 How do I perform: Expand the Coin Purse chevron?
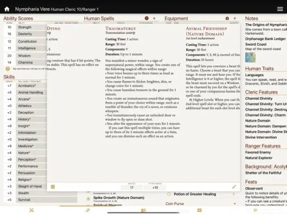click(235, 204)
